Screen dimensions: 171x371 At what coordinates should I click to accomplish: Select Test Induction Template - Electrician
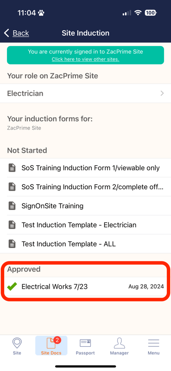(x=85, y=225)
